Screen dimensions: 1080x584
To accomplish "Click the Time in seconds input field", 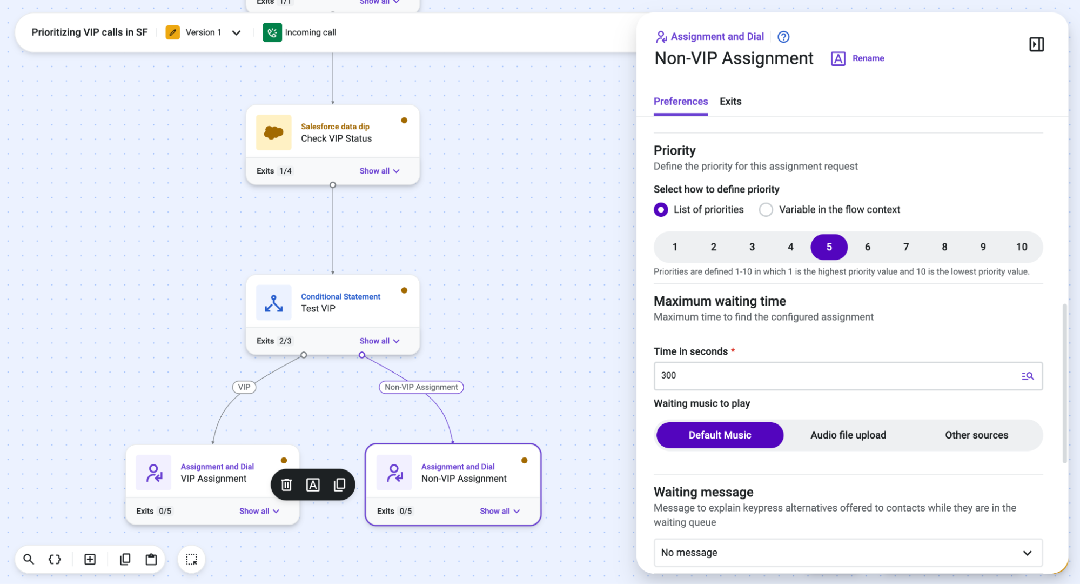I will (x=848, y=376).
